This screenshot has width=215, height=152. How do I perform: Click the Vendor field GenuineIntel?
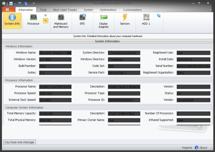[193, 100]
